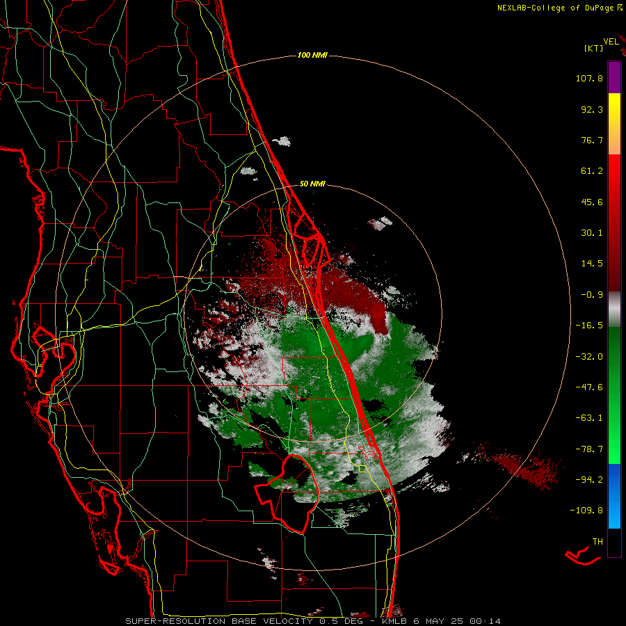Select the 45.6 scale value

point(592,202)
